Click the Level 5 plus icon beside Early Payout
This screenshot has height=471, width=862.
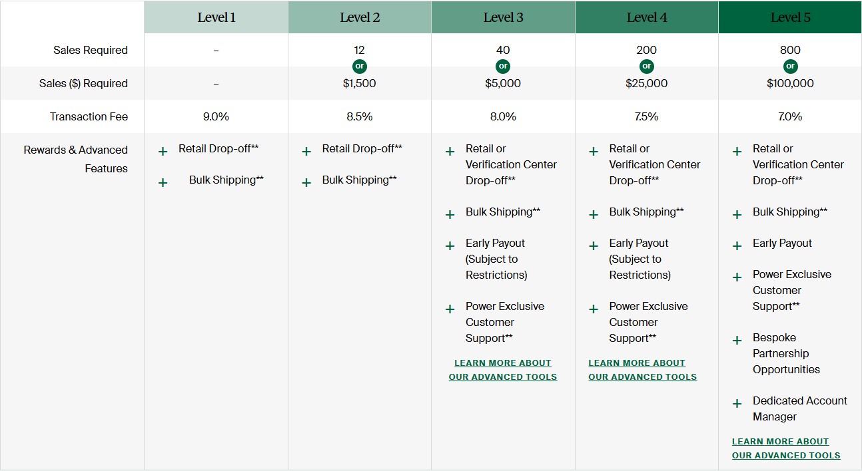pos(737,245)
